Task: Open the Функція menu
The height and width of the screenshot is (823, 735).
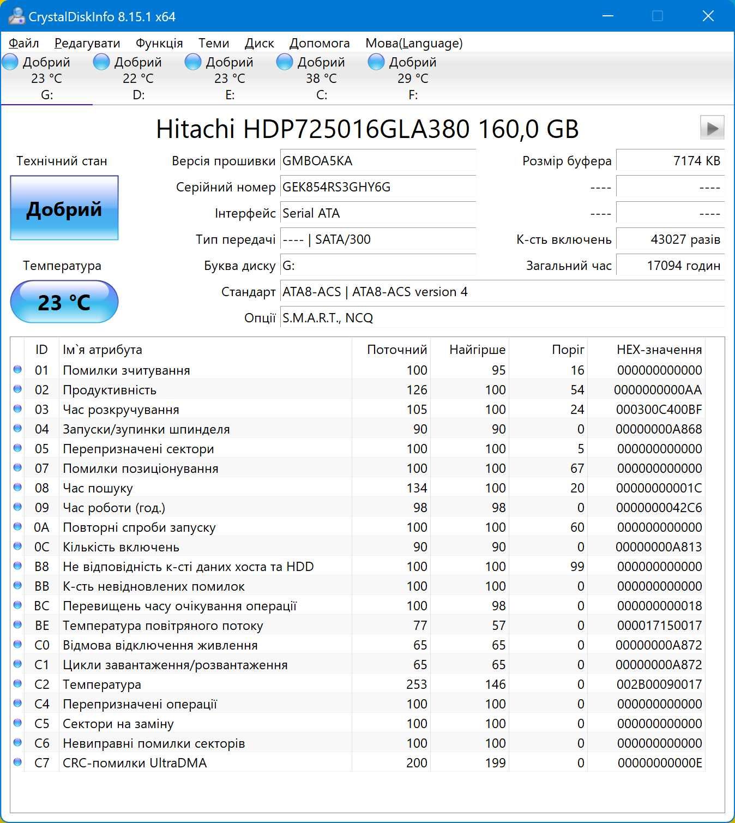Action: [x=159, y=43]
